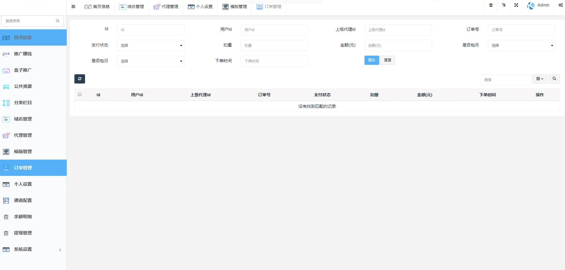Open the 是否包月 select dropdown
The height and width of the screenshot is (270, 565).
pos(521,45)
